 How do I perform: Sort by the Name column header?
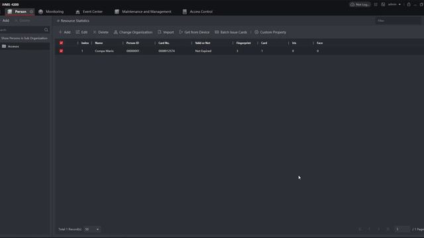(x=99, y=43)
